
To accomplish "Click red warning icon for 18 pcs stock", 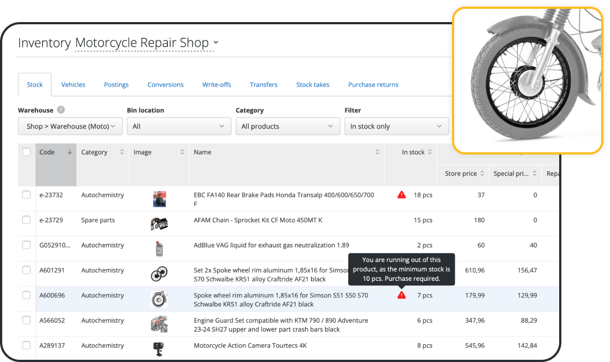I will pyautogui.click(x=402, y=195).
